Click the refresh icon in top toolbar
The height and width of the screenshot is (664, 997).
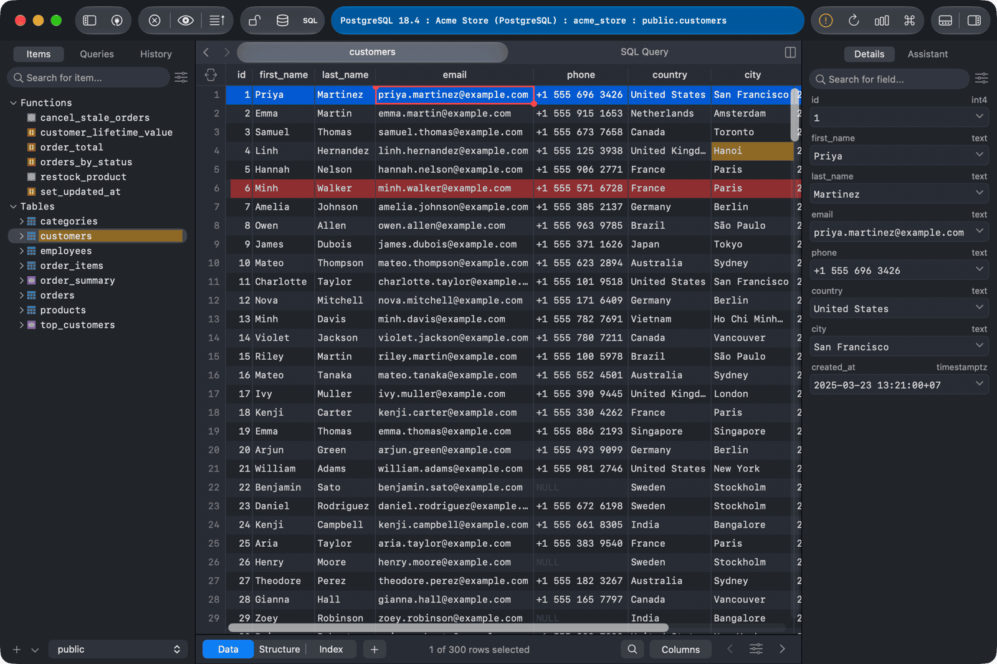(x=854, y=21)
